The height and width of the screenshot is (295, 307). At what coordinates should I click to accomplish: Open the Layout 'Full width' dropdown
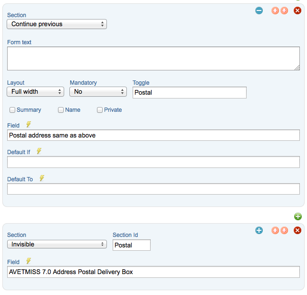tap(36, 91)
